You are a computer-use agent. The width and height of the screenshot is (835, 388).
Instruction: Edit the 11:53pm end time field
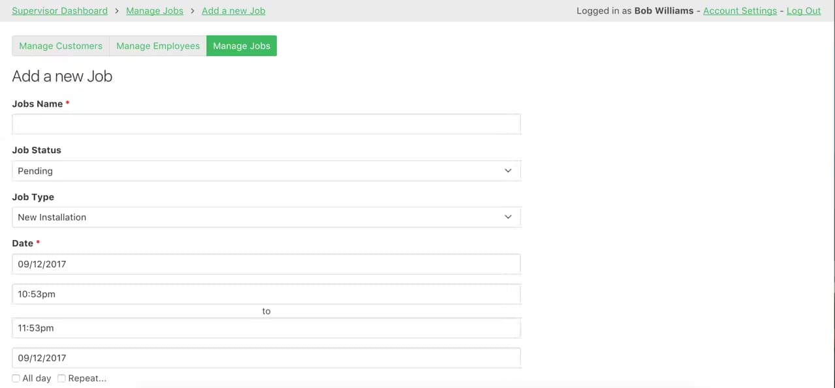click(266, 328)
